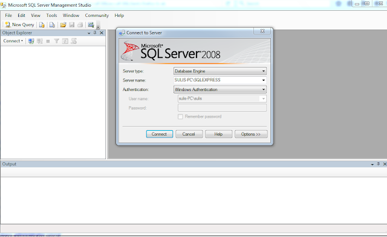Click the Management Studio title bar app icon
This screenshot has height=237, width=387.
(x=4, y=5)
